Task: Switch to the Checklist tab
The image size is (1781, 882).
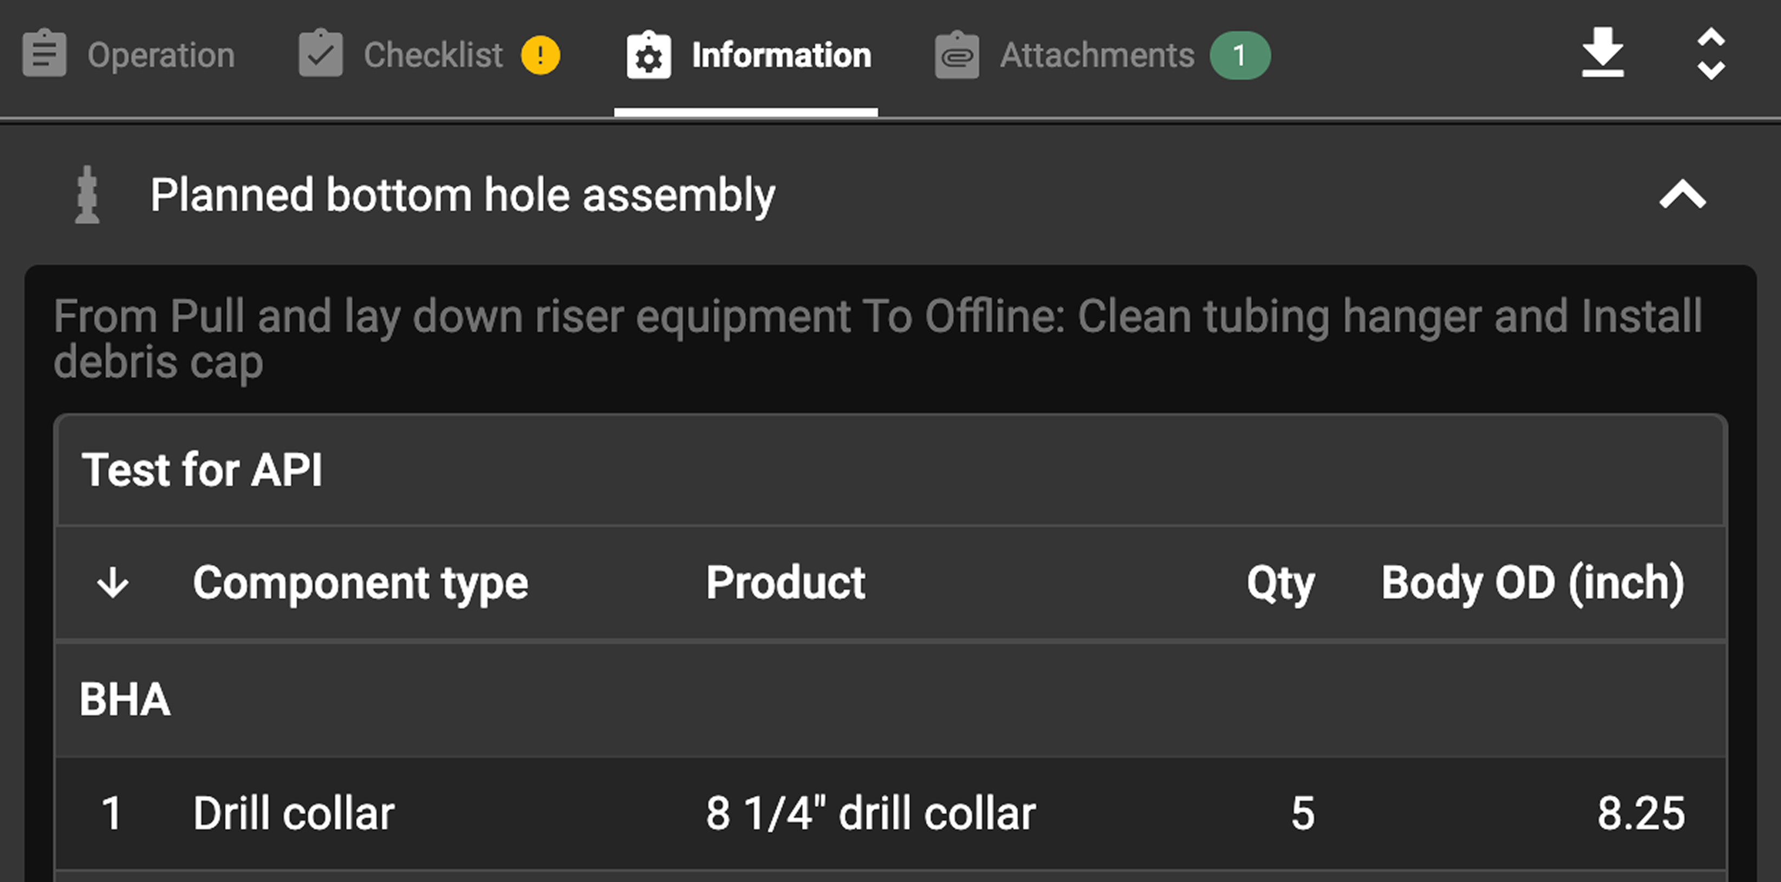Action: pyautogui.click(x=433, y=55)
